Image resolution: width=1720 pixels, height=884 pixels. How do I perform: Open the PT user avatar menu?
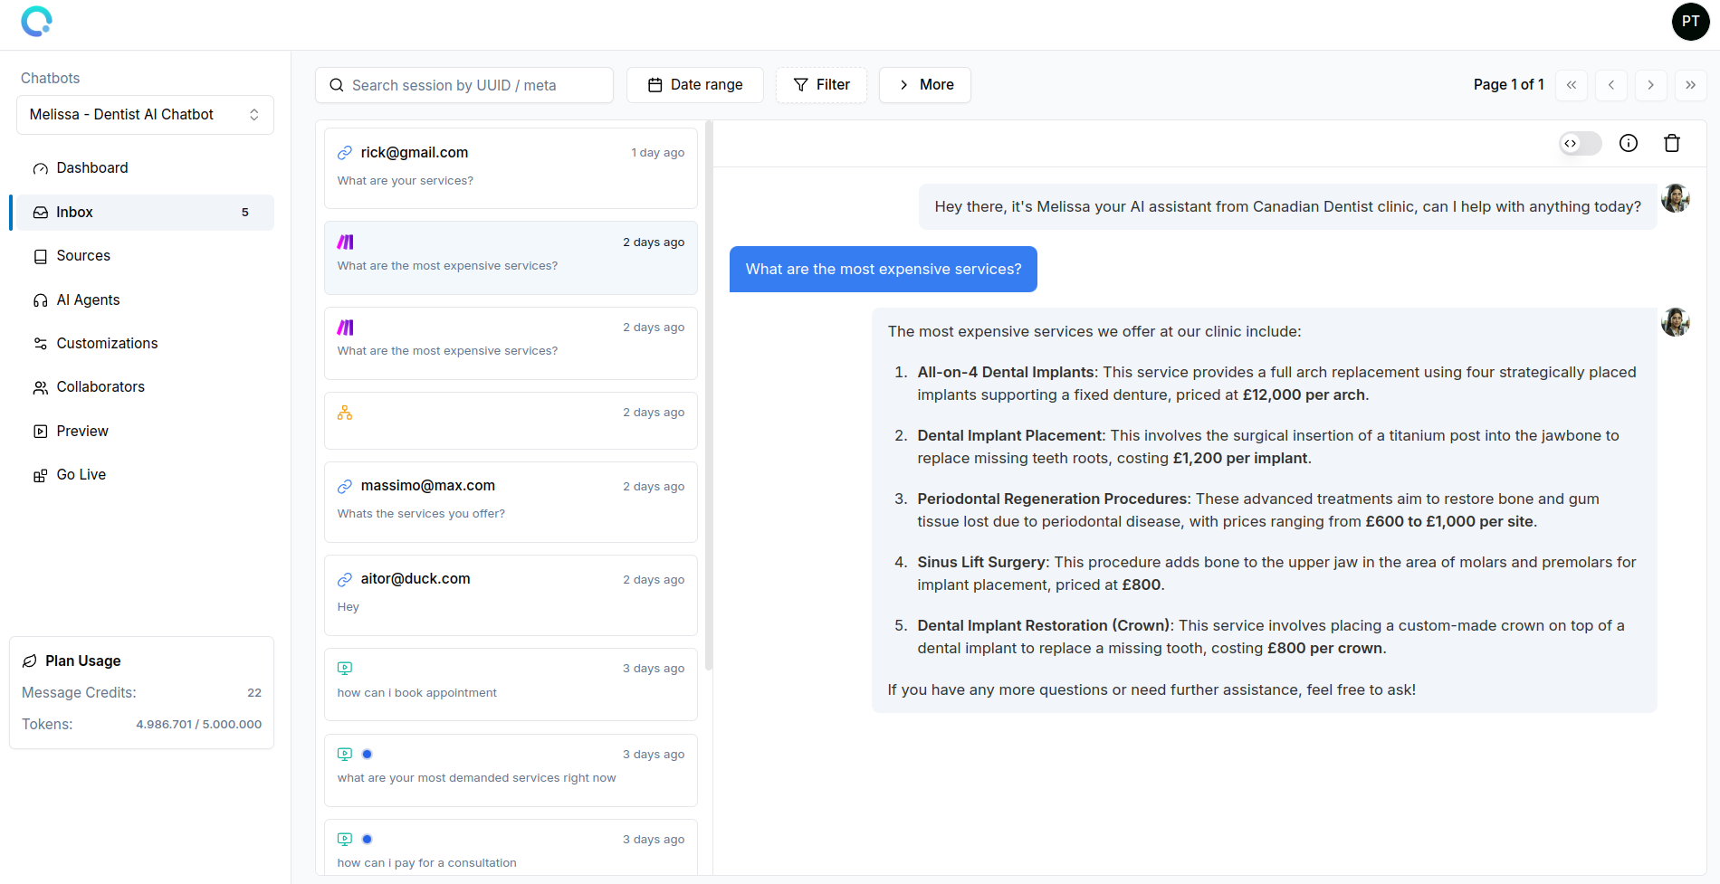(x=1690, y=21)
